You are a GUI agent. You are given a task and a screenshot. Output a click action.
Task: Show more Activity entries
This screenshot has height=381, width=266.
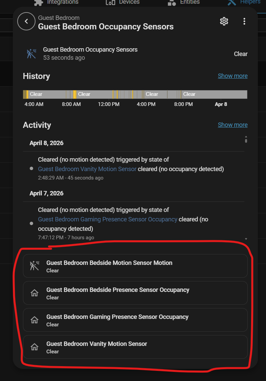(x=233, y=125)
